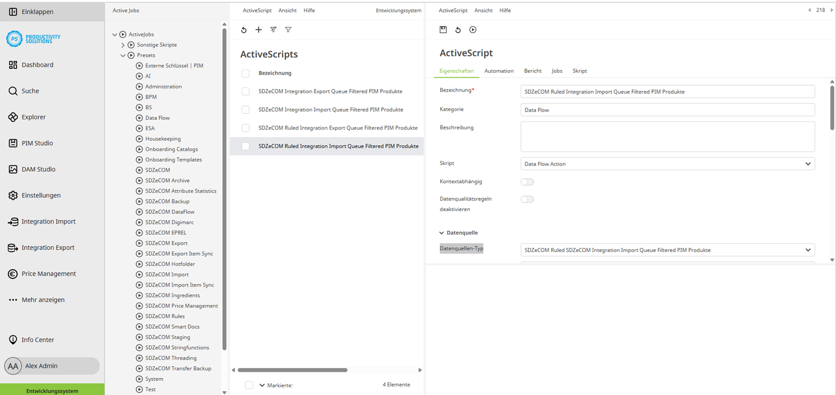Click inside the Beschreibung text field
The image size is (836, 395).
[666, 136]
